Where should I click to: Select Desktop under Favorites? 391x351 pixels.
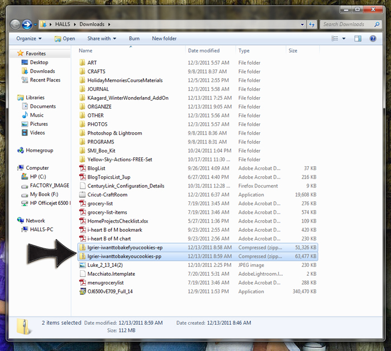[39, 62]
